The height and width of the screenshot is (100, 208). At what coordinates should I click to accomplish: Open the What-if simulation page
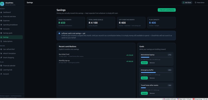(x=11, y=53)
